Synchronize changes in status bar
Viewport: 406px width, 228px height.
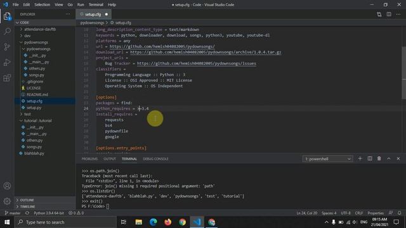(27, 213)
